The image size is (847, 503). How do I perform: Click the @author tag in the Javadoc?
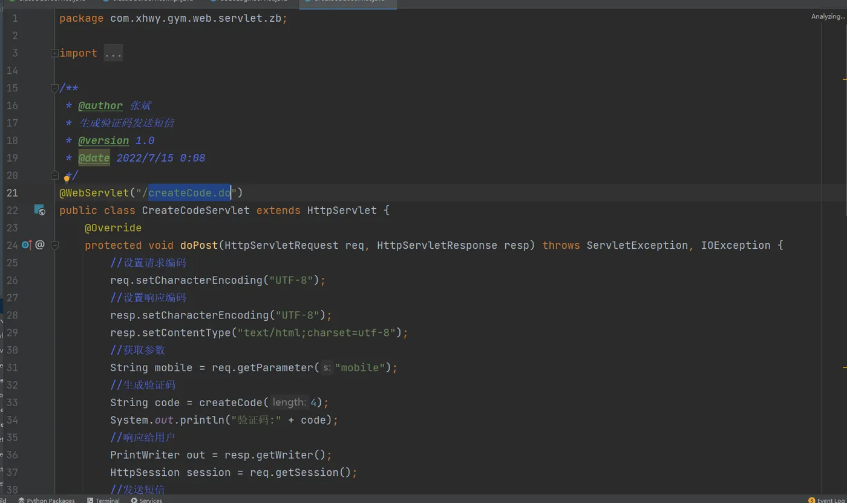point(100,106)
